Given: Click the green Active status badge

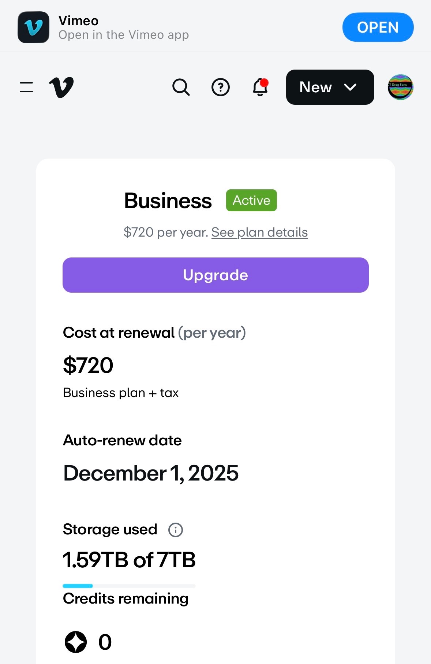Looking at the screenshot, I should [x=251, y=200].
